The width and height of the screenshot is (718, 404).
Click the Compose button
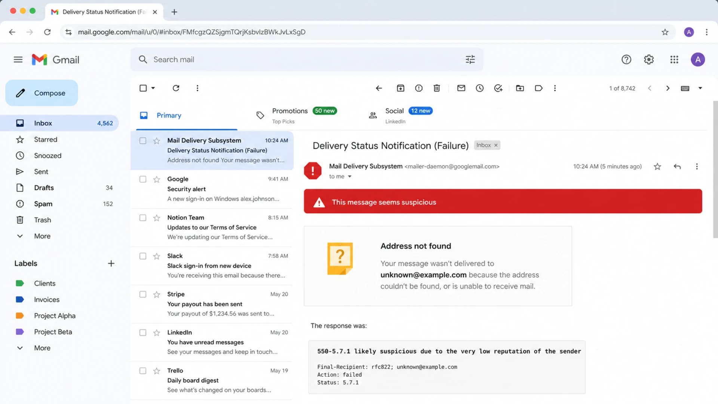tap(42, 93)
